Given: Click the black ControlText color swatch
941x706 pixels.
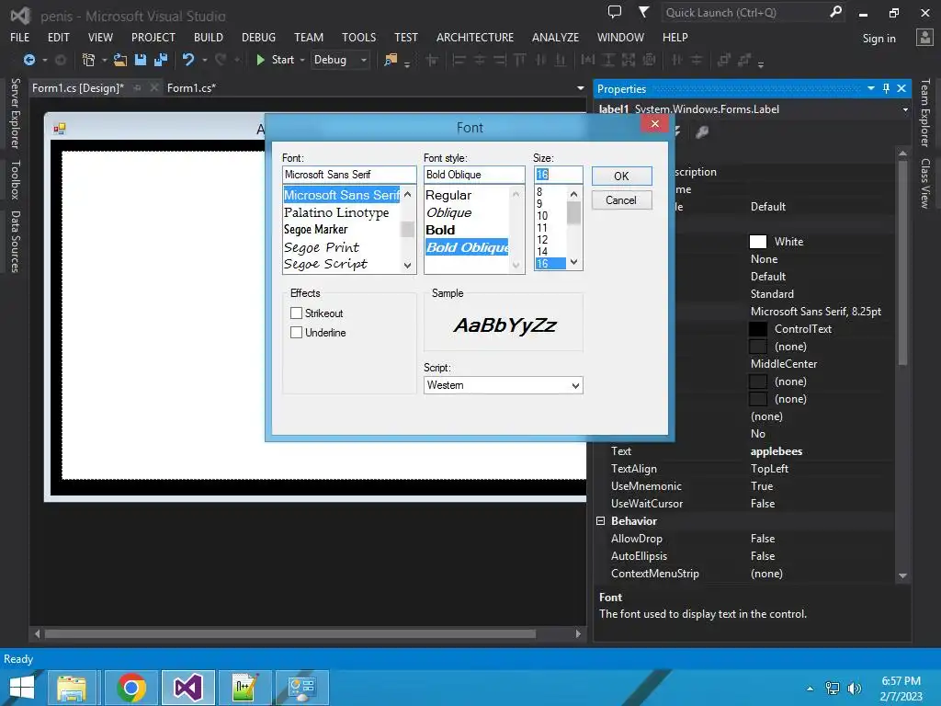Looking at the screenshot, I should coord(758,329).
